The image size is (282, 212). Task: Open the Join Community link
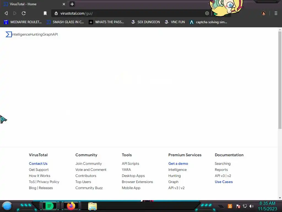[x=88, y=163]
